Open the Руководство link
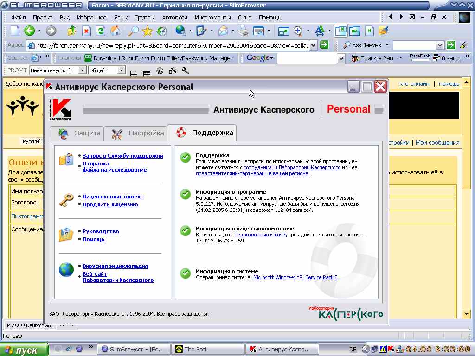 (x=101, y=231)
